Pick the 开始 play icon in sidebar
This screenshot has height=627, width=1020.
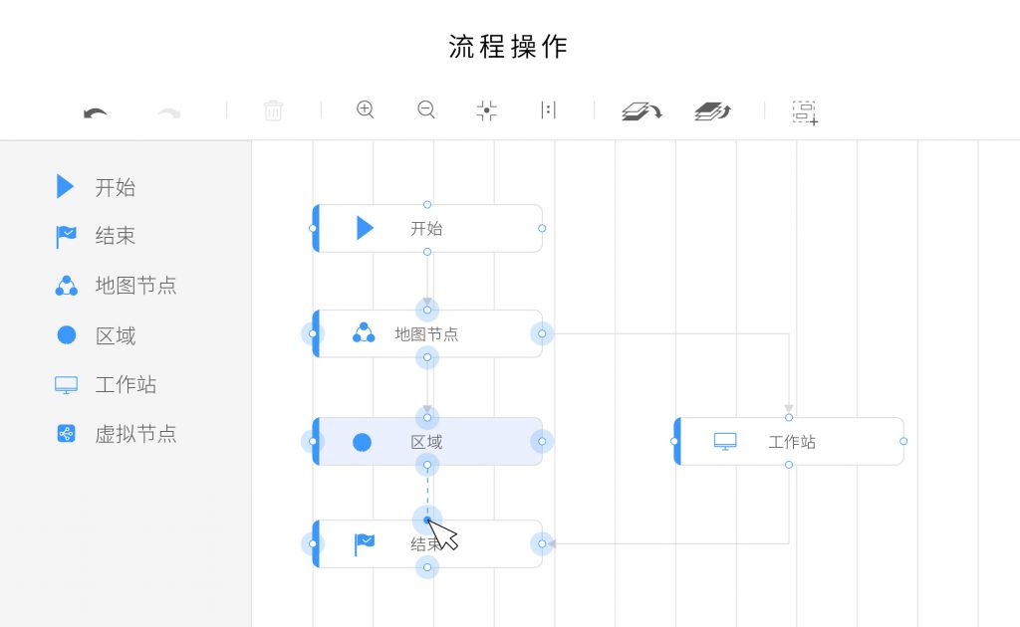[x=65, y=186]
